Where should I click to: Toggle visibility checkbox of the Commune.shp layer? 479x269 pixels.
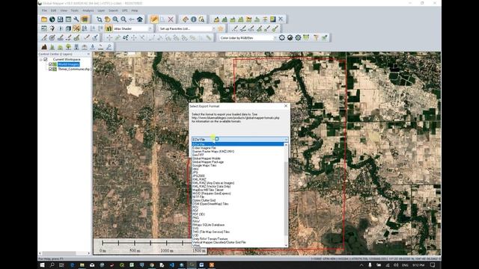coord(50,69)
